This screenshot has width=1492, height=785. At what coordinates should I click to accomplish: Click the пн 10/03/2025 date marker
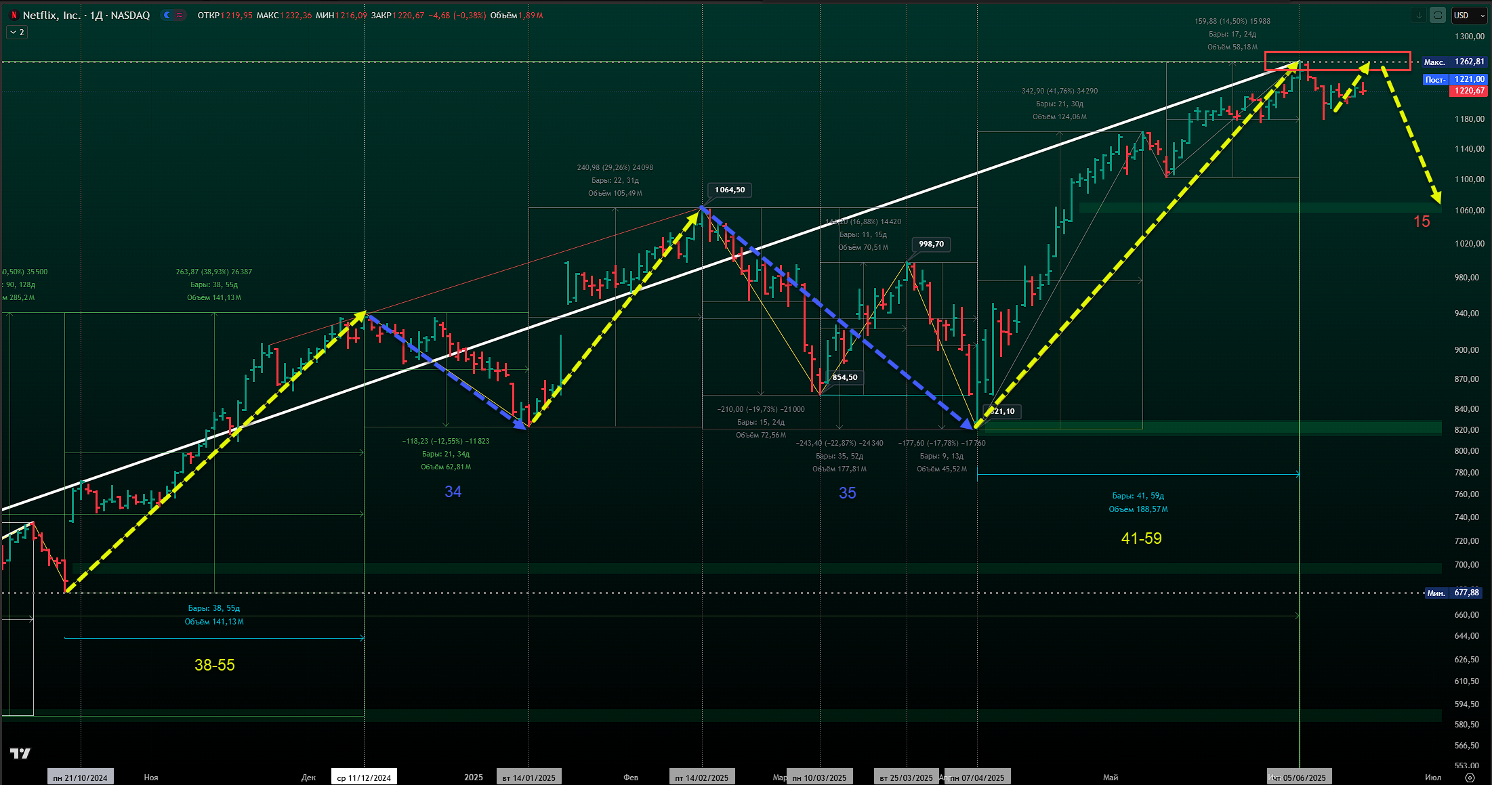(819, 778)
